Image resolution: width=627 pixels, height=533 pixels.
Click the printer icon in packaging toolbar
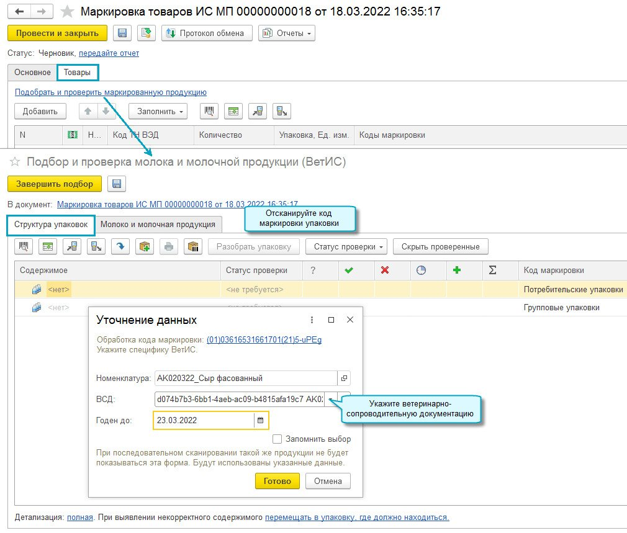click(168, 246)
